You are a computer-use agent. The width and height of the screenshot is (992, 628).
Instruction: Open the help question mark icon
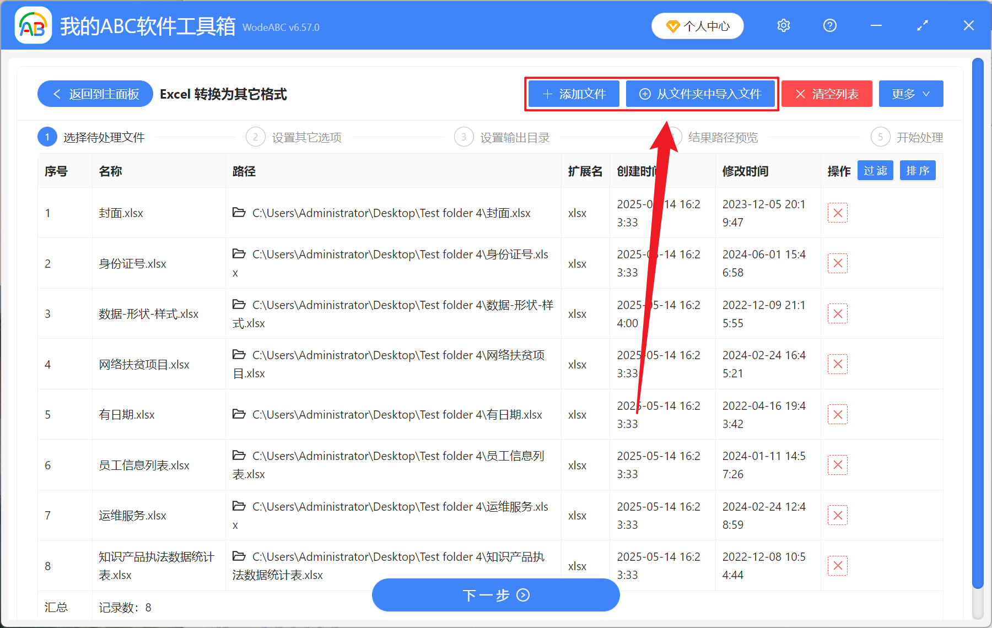point(829,25)
